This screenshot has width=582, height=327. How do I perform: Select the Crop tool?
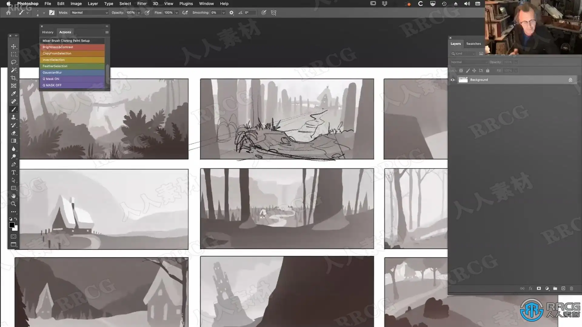click(x=13, y=78)
